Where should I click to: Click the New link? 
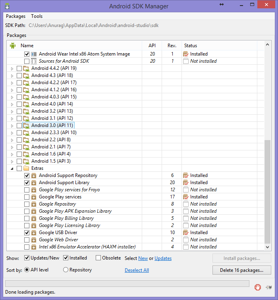pyautogui.click(x=143, y=258)
